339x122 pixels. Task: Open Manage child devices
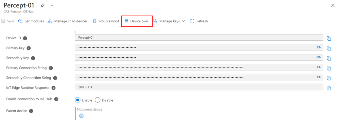(68, 21)
